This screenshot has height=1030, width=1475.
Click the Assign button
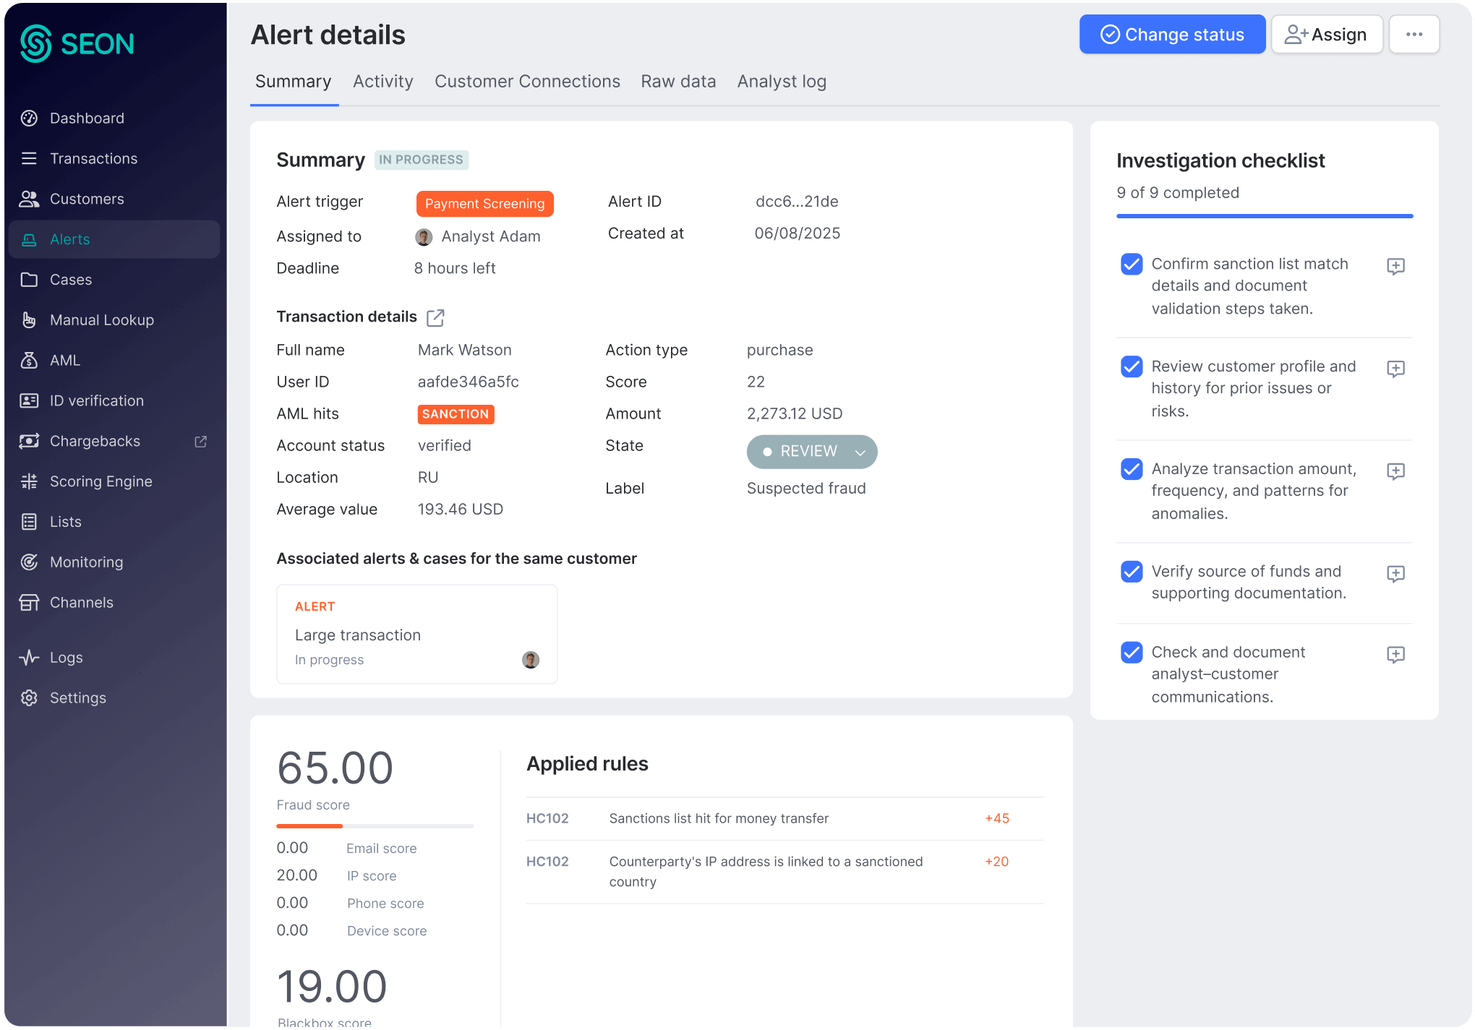pyautogui.click(x=1327, y=34)
